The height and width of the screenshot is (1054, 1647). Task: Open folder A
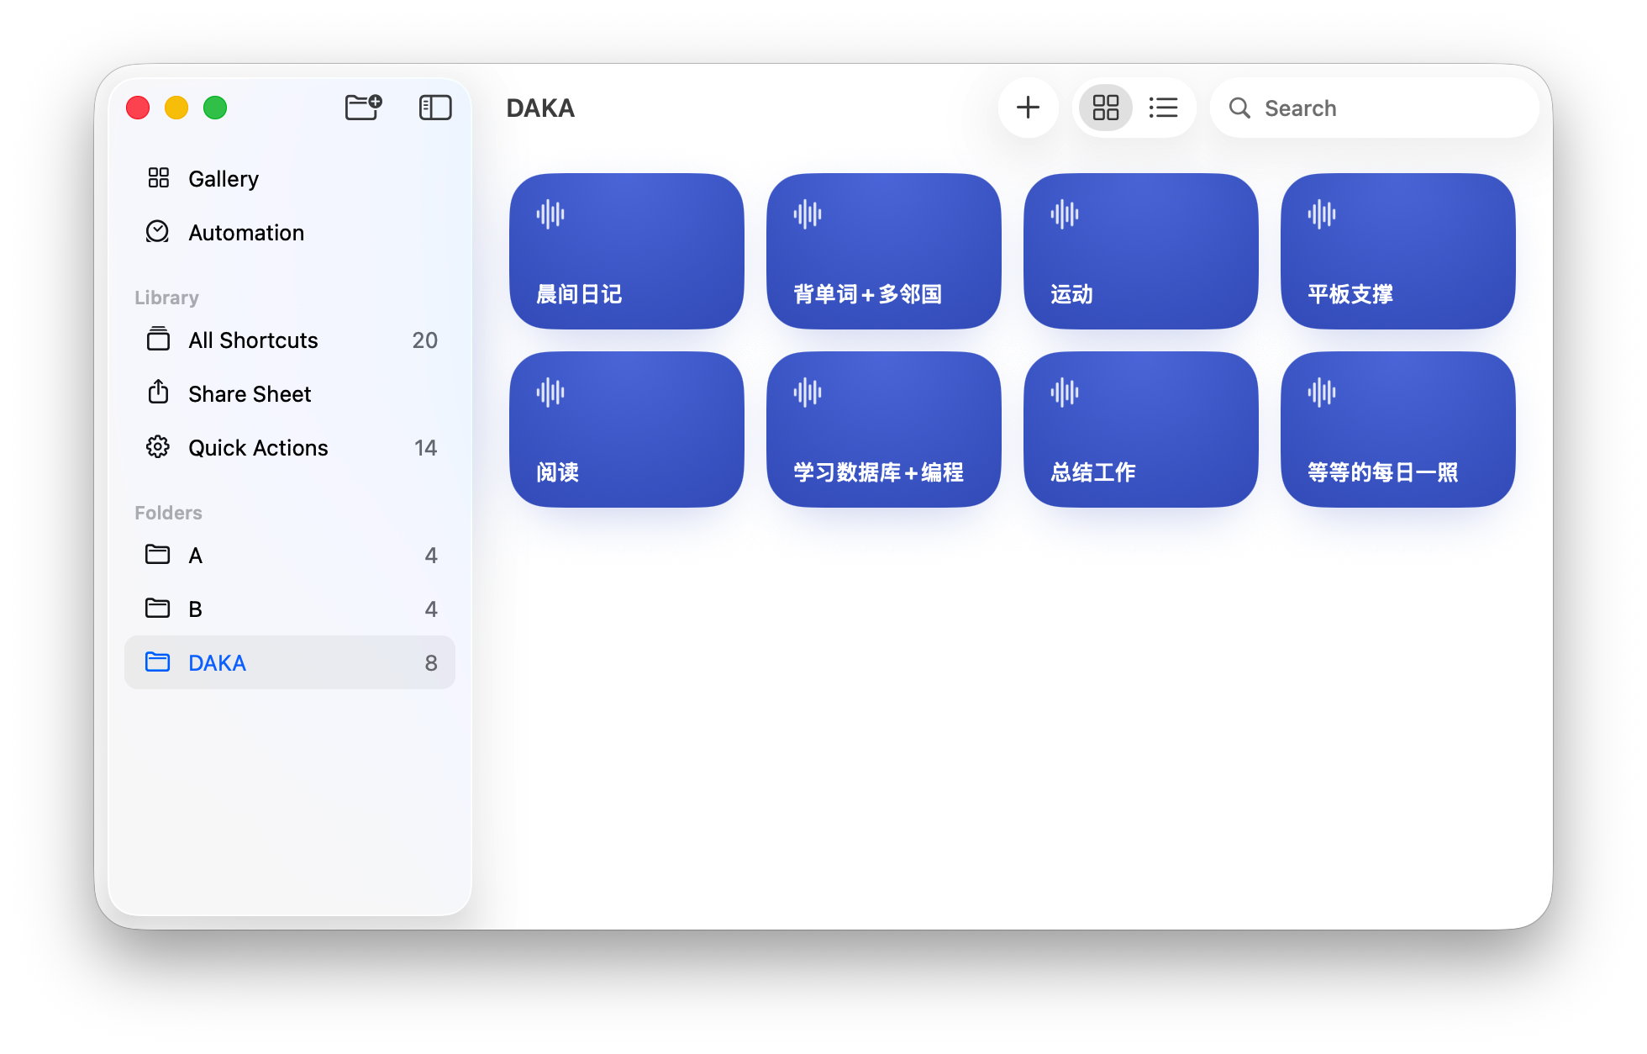click(x=195, y=556)
